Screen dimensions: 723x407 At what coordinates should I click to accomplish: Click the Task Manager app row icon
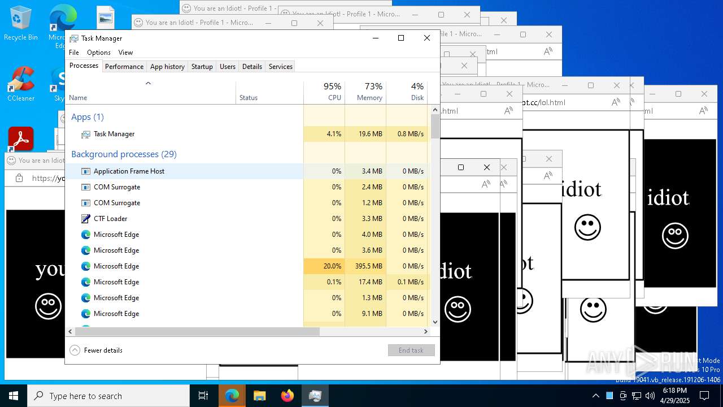86,134
